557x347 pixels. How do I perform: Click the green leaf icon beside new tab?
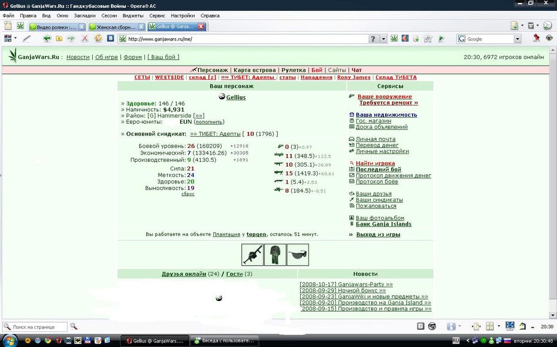pos(20,26)
